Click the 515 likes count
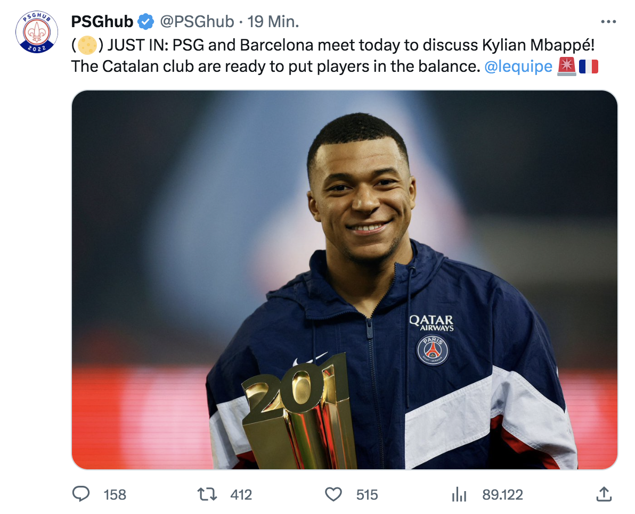The height and width of the screenshot is (514, 635). point(367,495)
